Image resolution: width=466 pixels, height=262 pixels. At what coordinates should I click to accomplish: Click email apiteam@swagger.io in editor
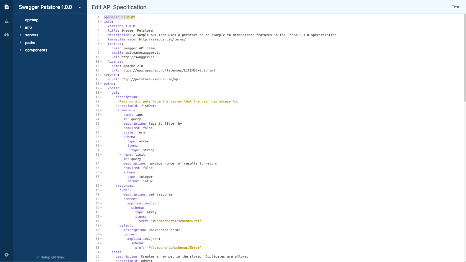(x=136, y=53)
